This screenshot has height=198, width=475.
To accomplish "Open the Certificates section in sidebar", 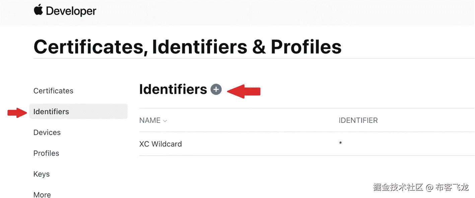I will pos(53,91).
